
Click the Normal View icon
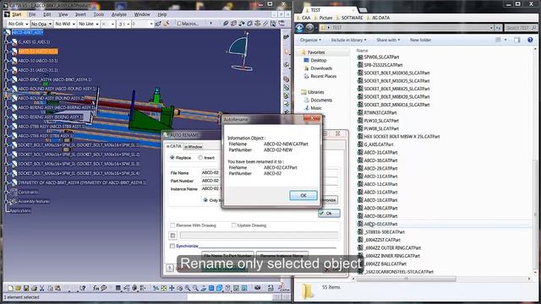tap(203, 288)
